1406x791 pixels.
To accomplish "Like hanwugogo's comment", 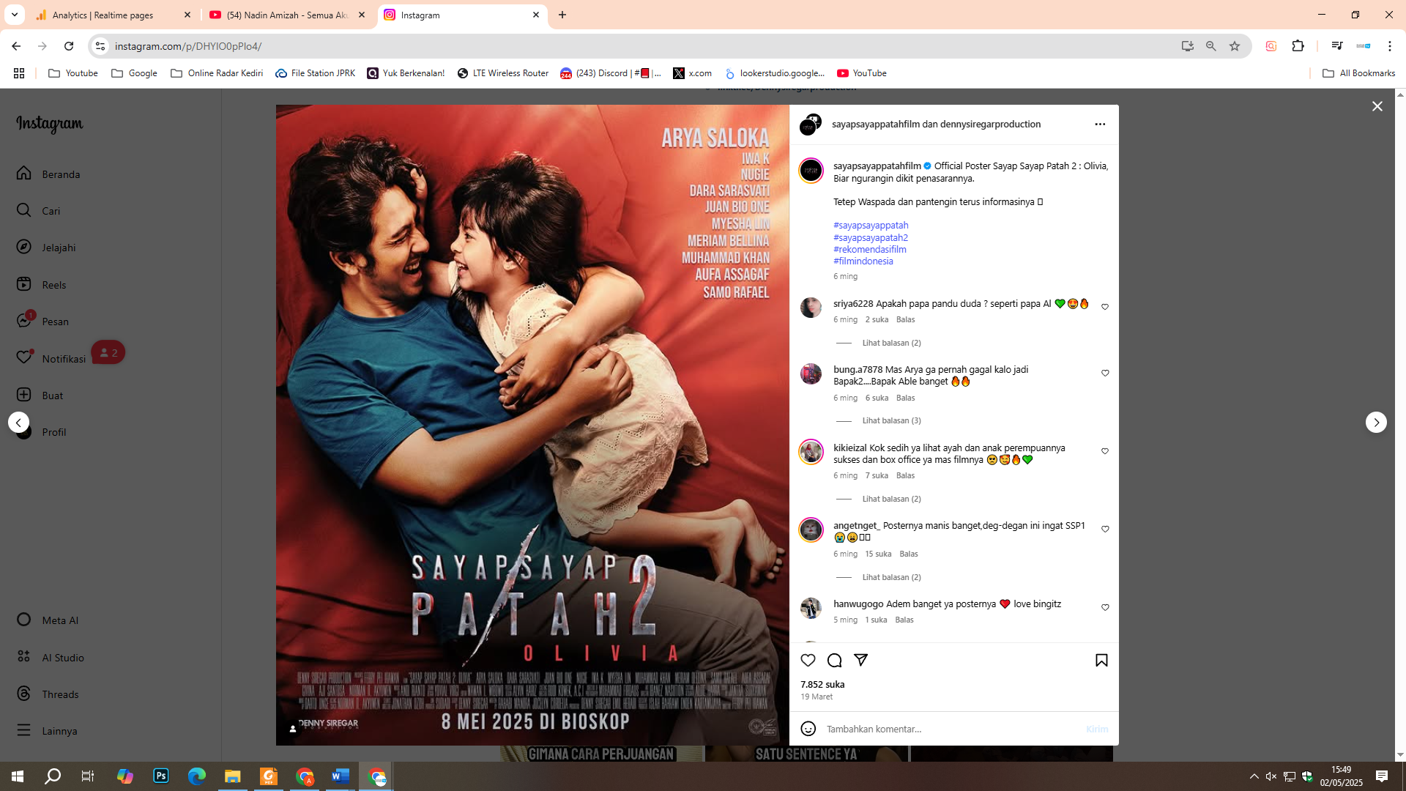I will pyautogui.click(x=1105, y=607).
